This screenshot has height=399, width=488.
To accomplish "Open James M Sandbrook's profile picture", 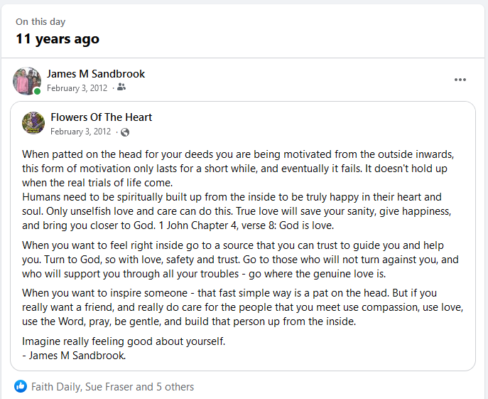I will pyautogui.click(x=26, y=80).
